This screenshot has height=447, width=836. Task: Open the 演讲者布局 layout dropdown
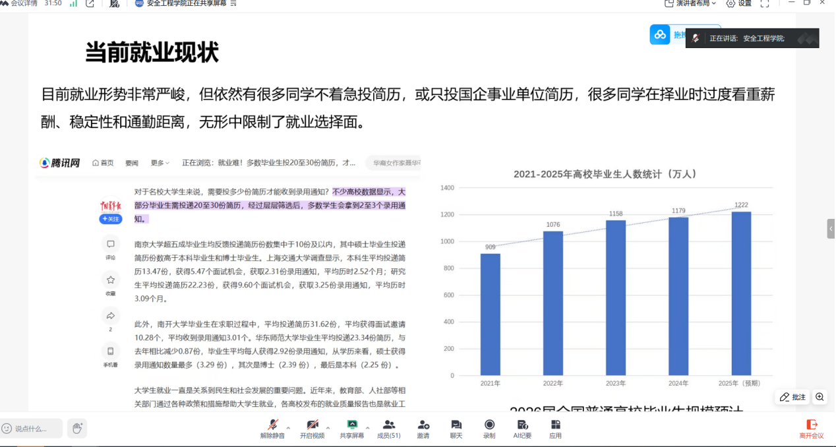pos(690,4)
